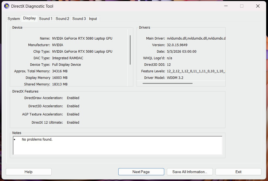Image resolution: width=268 pixels, height=181 pixels.
Task: Click the driver Version '32.0.15.9649'
Action: pyautogui.click(x=177, y=45)
